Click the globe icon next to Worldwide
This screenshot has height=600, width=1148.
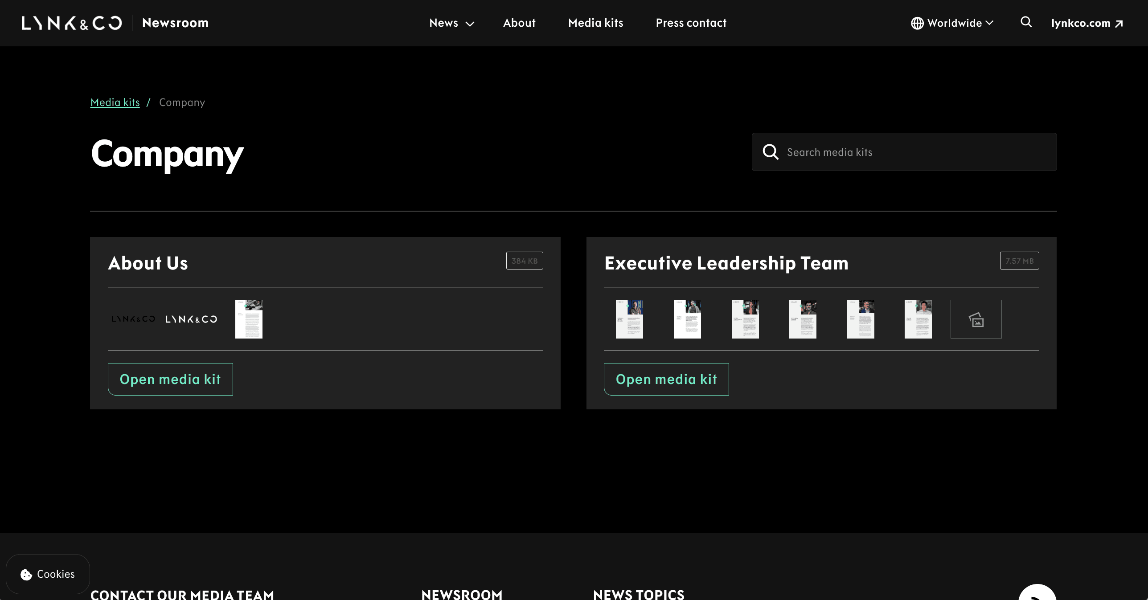click(917, 23)
